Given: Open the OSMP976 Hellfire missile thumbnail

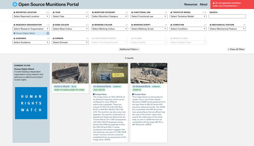Looking at the screenshot, I should coord(70,73).
